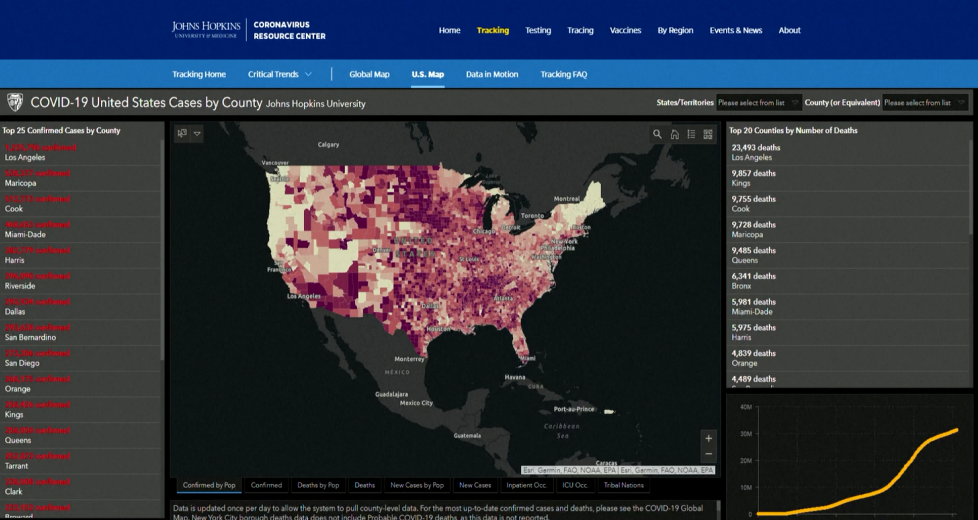Open the States/Territories select list
Viewport: 978px width, 520px height.
click(759, 103)
